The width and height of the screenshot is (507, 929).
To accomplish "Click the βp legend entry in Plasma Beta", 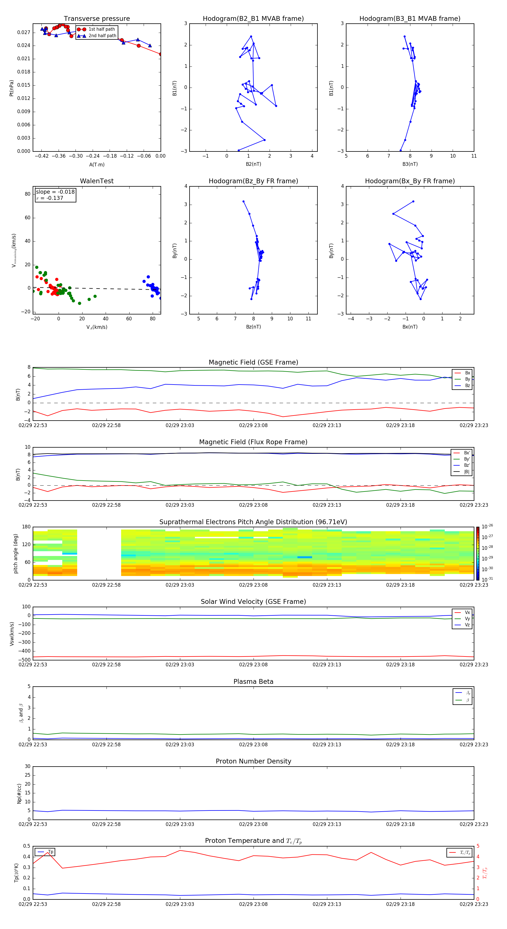I will tap(462, 693).
